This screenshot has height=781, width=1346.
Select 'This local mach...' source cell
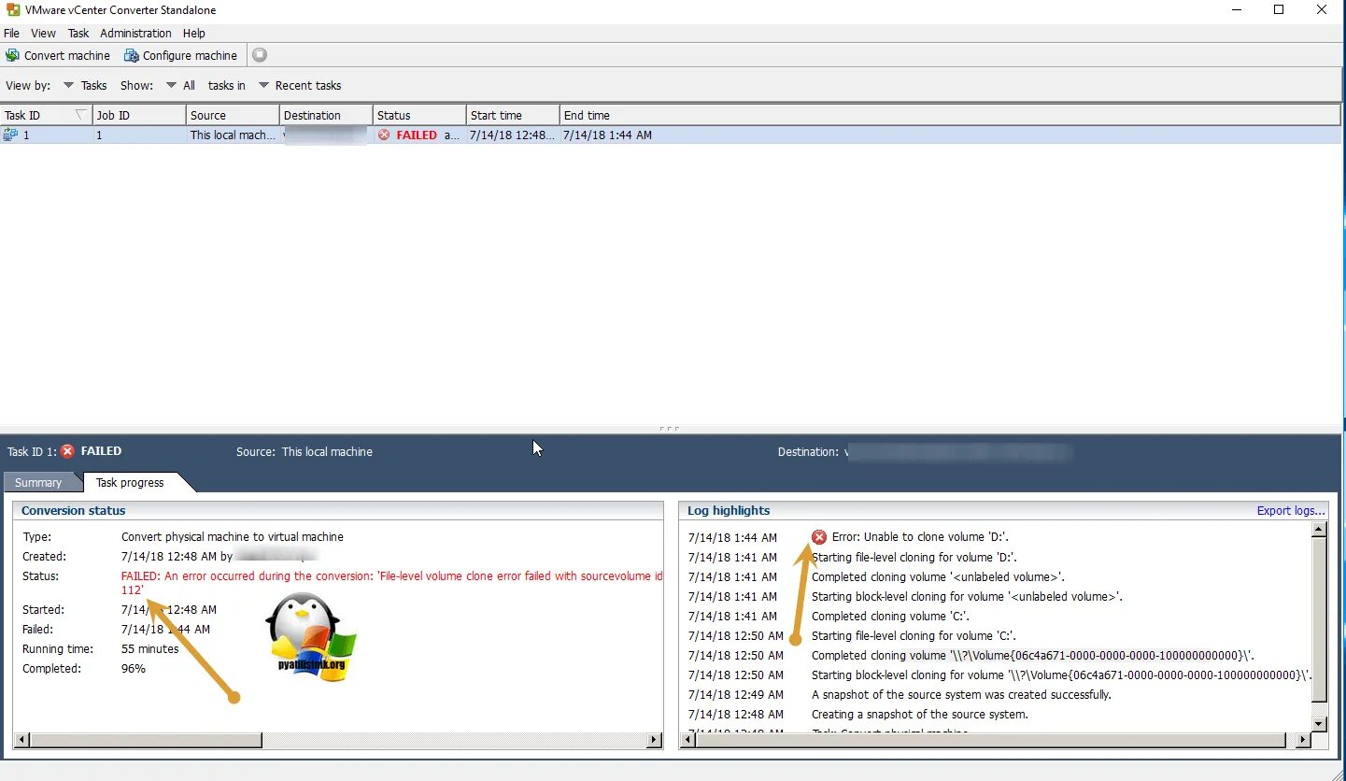(233, 135)
